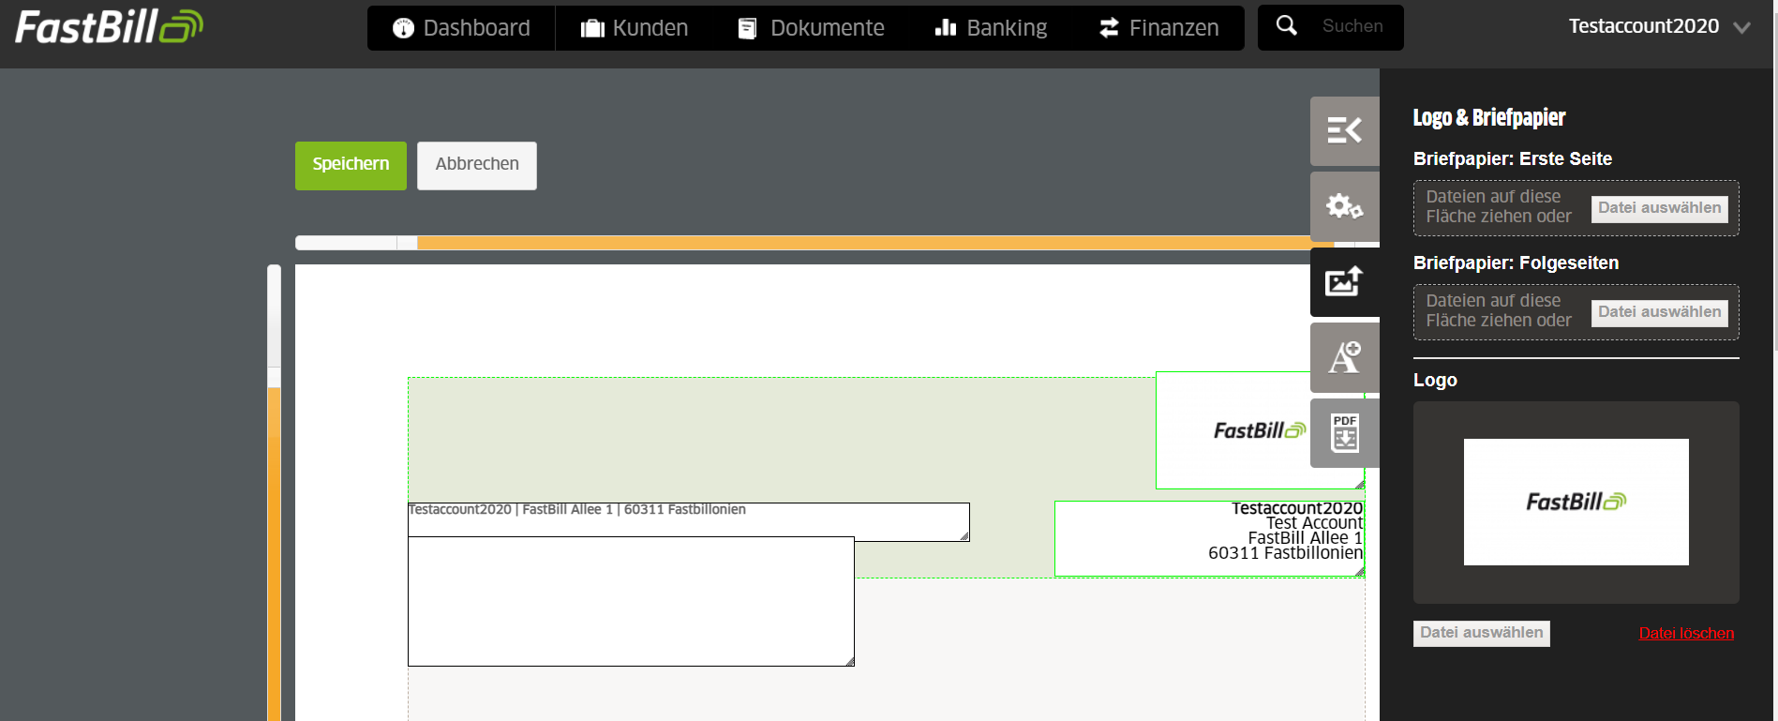This screenshot has width=1778, height=721.
Task: Open the Kunden menu item
Action: (635, 28)
